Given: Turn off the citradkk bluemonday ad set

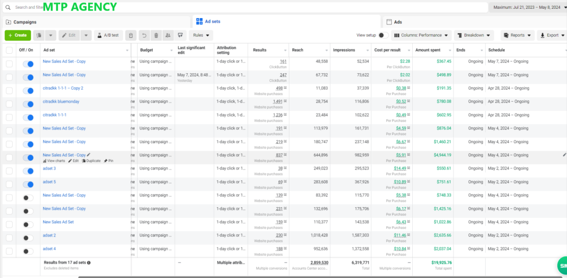Looking at the screenshot, I should tap(28, 104).
